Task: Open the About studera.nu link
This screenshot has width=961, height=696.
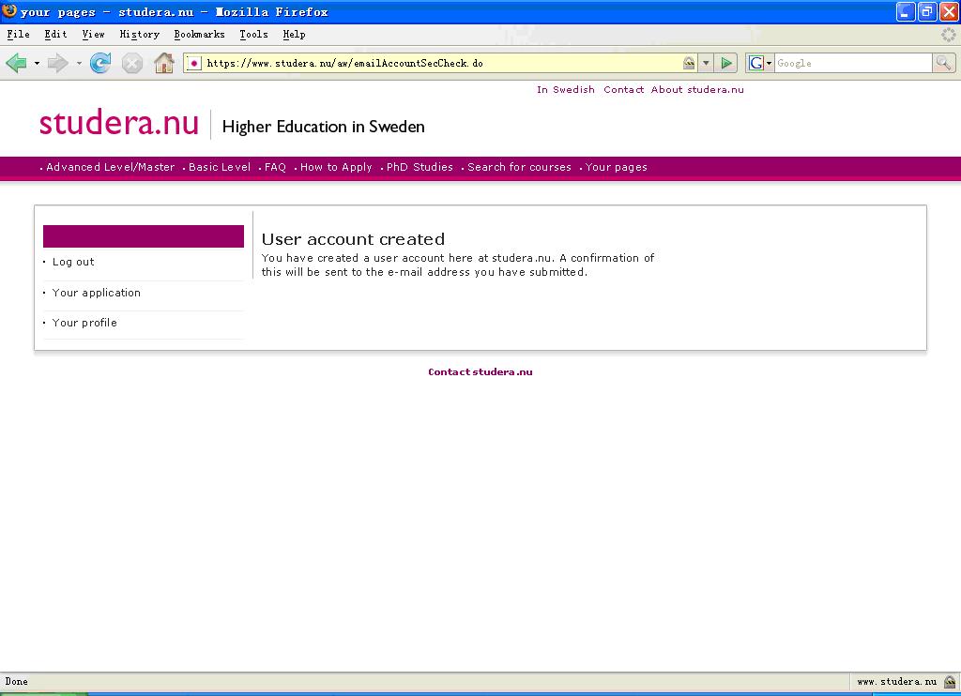Action: [x=697, y=89]
